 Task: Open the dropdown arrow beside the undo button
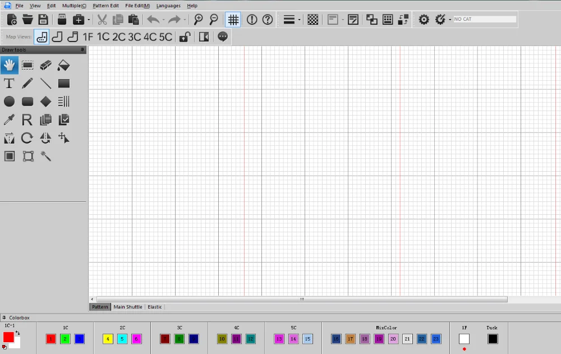coord(163,20)
